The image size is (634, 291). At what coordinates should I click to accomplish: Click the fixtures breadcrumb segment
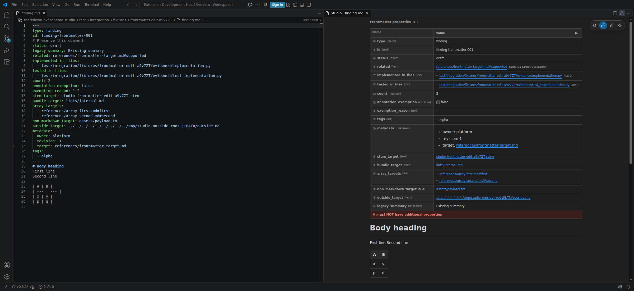pyautogui.click(x=119, y=20)
